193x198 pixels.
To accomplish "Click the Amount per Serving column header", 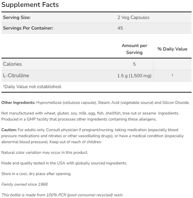I will 134,49.
